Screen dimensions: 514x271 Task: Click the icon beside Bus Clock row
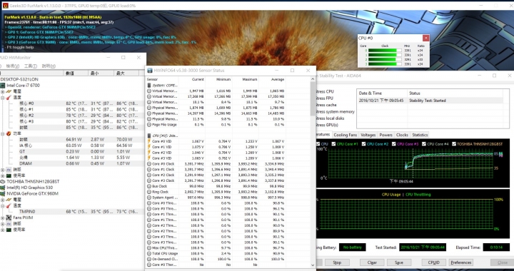149,186
